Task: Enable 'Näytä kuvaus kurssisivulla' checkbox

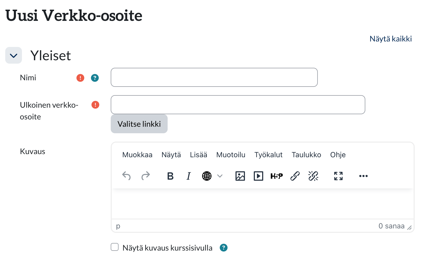Action: click(x=115, y=247)
